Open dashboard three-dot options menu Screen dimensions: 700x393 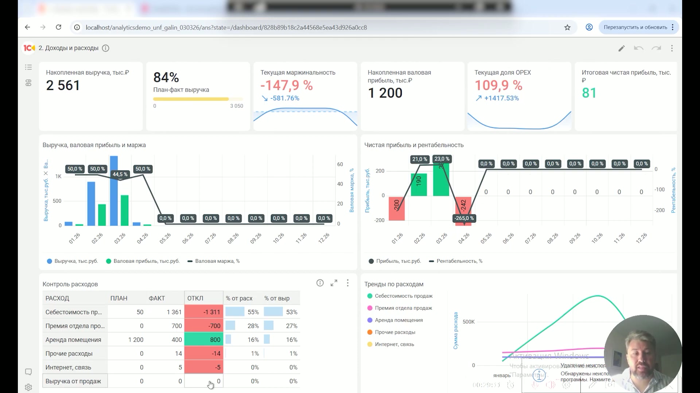(672, 48)
